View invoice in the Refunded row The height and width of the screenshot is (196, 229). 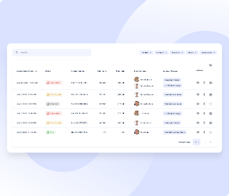(x=198, y=104)
